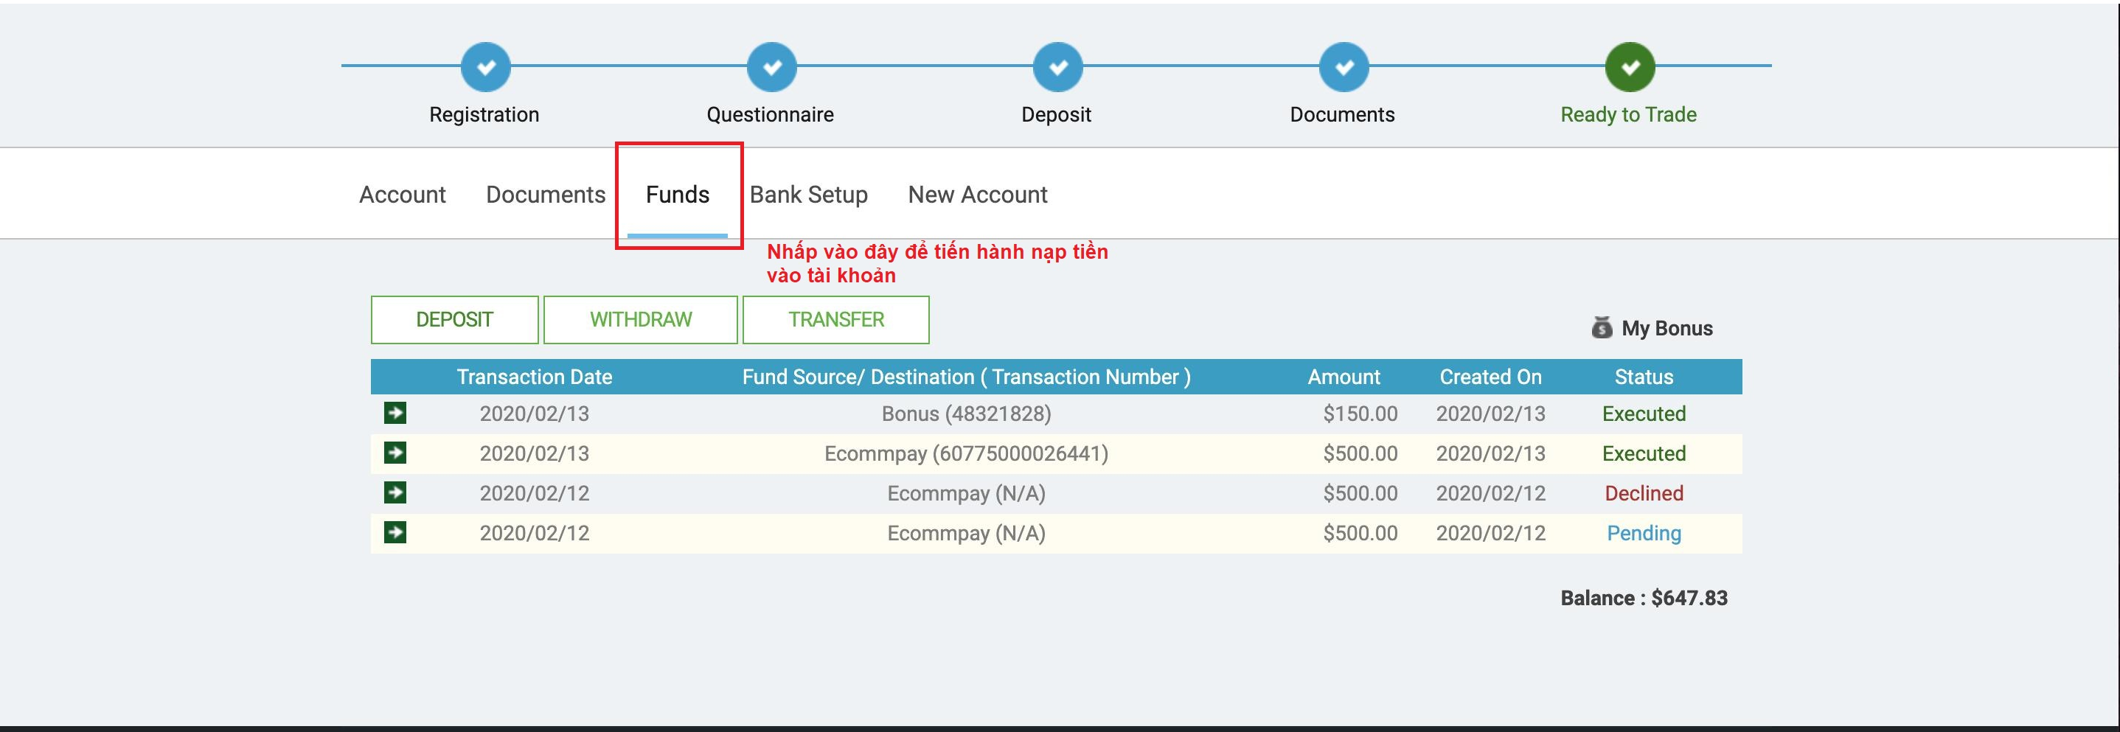Click the Questionnaire step checkmark circle
Viewport: 2120px width, 732px height.
tap(772, 66)
